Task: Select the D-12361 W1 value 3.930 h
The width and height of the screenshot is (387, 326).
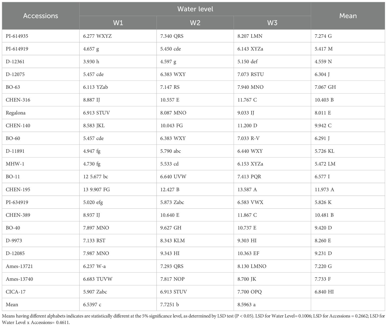Action: click(91, 62)
